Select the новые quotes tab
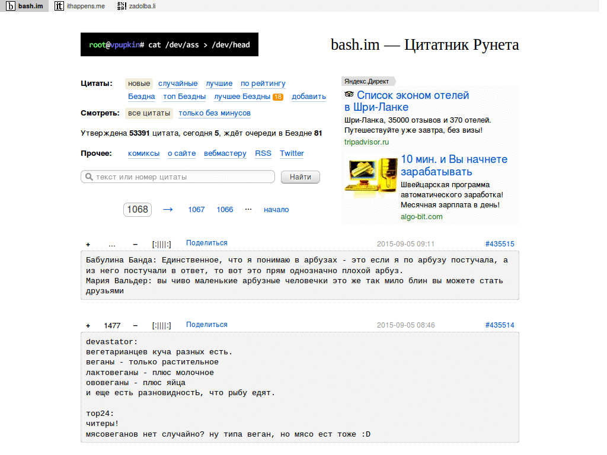607x455 pixels. coord(139,84)
